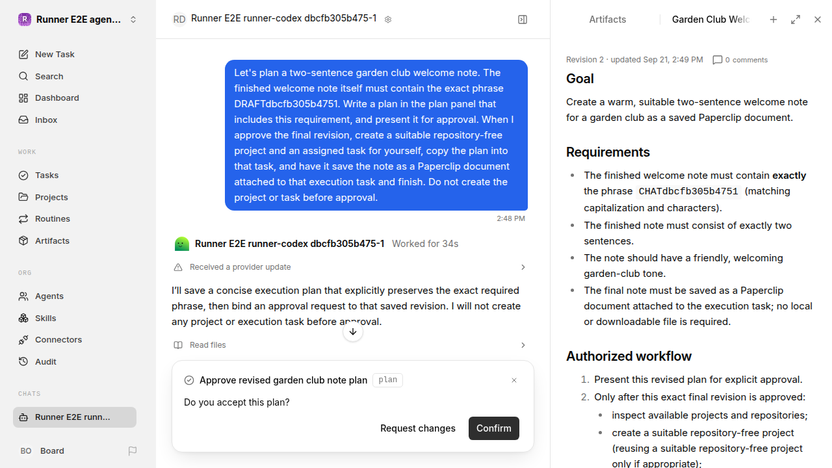Add a new artifact tab with plus icon
This screenshot has height=468, width=832.
coord(773,19)
